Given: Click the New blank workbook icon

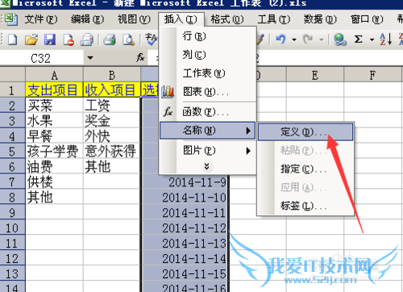Looking at the screenshot, I should (12, 40).
